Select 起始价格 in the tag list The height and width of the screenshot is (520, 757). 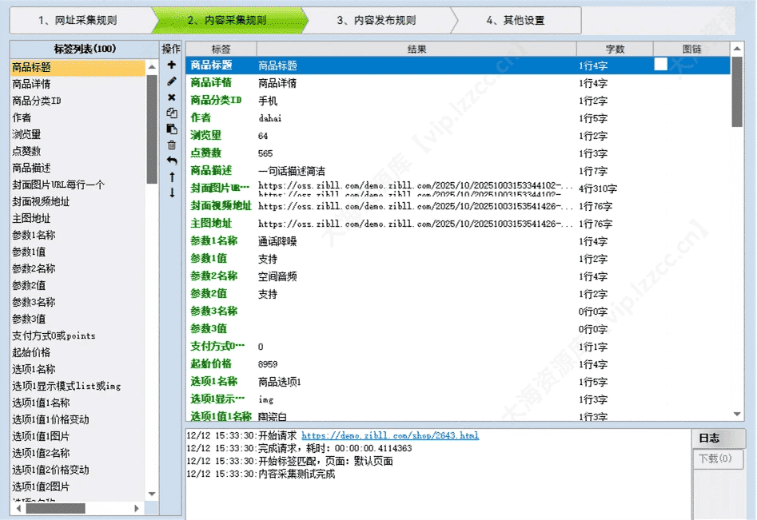tap(78, 352)
